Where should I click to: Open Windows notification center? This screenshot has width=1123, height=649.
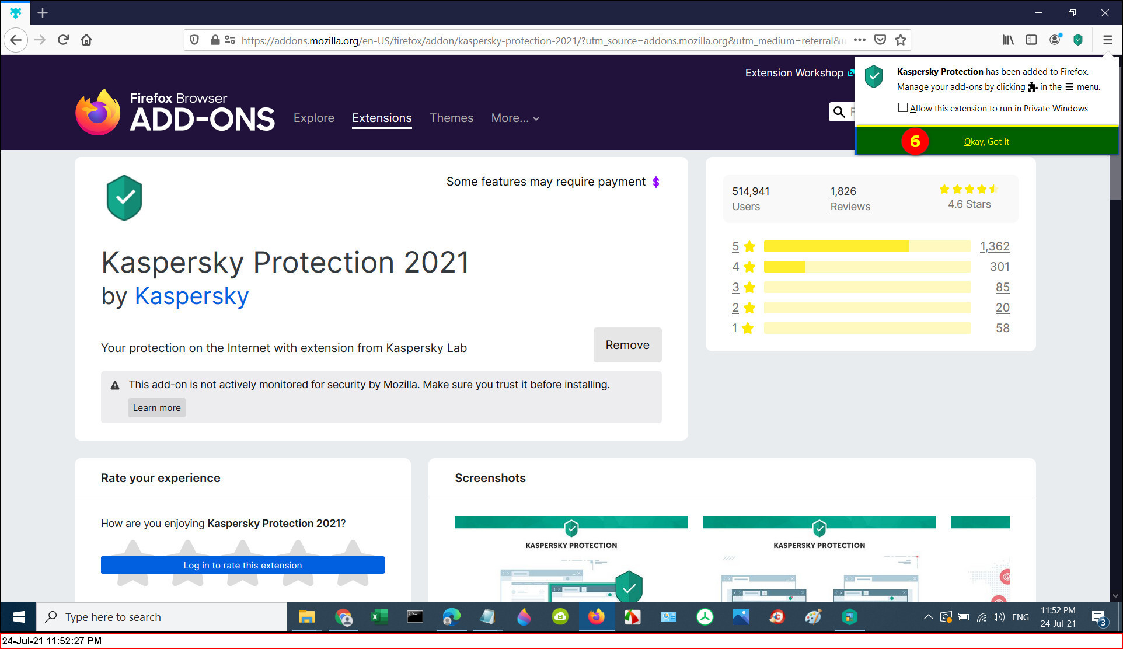(x=1099, y=618)
